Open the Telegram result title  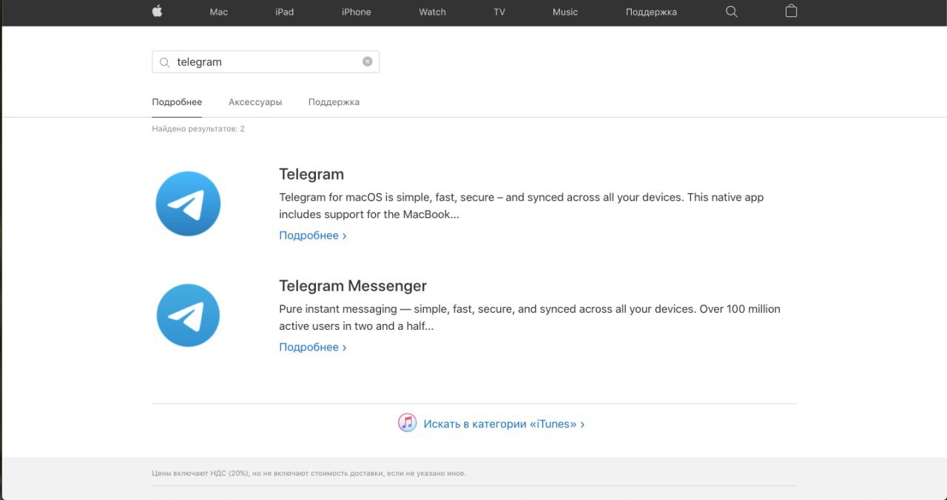pyautogui.click(x=311, y=175)
